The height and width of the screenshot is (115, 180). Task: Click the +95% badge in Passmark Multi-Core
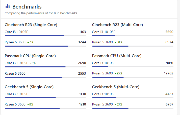pos(118,73)
